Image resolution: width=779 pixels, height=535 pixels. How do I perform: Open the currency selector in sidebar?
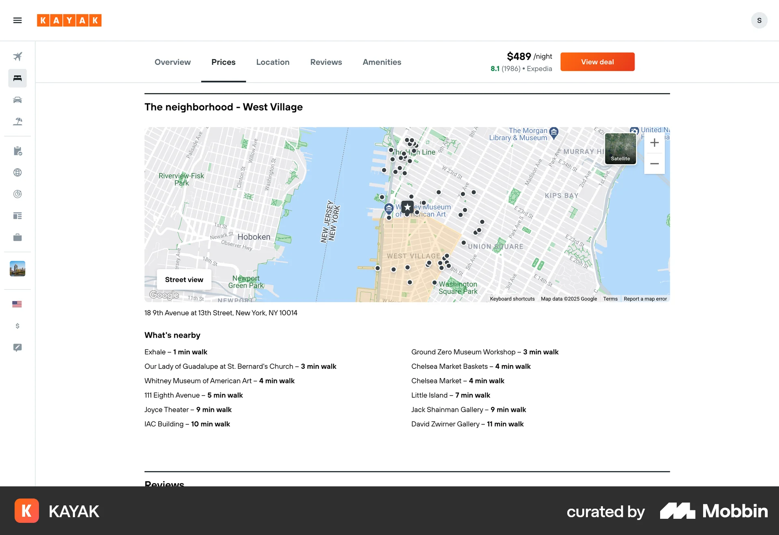click(x=17, y=325)
